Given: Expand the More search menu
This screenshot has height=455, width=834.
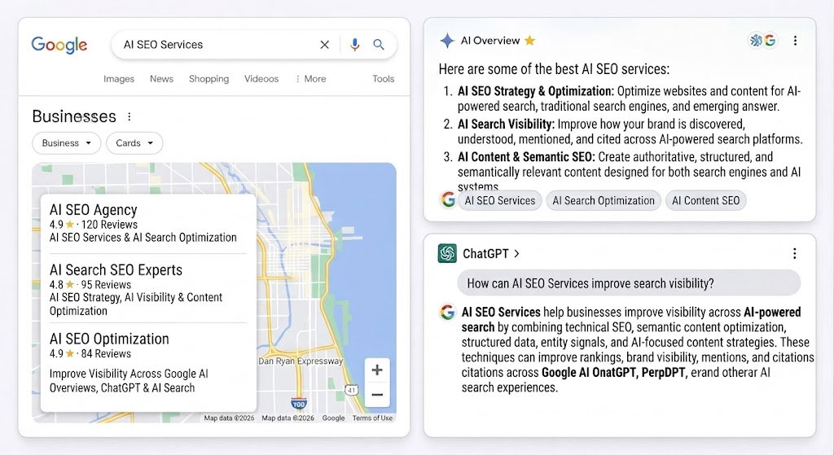Looking at the screenshot, I should coord(311,79).
